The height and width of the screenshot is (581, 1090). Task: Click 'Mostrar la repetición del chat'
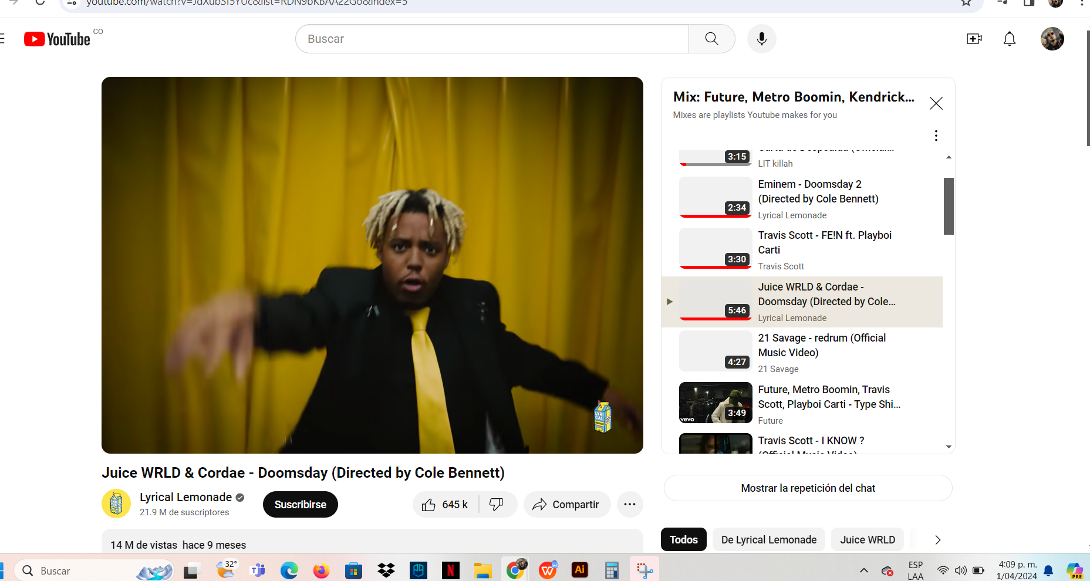point(808,488)
